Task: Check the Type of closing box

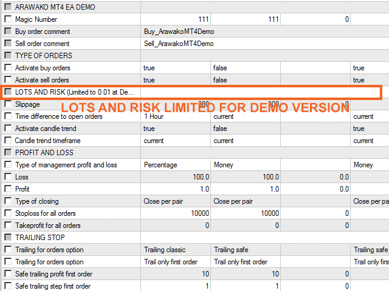Action: point(8,201)
